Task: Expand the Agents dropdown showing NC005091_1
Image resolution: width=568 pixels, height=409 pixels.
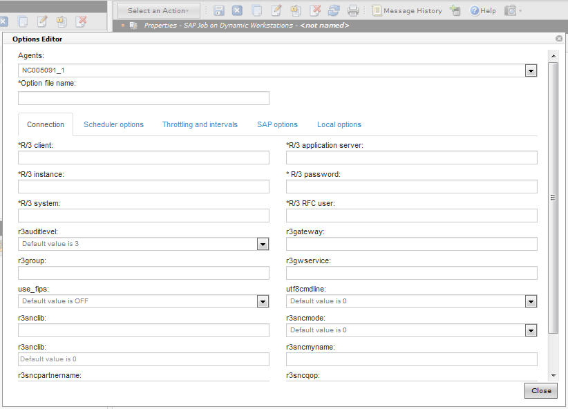Action: (x=530, y=70)
